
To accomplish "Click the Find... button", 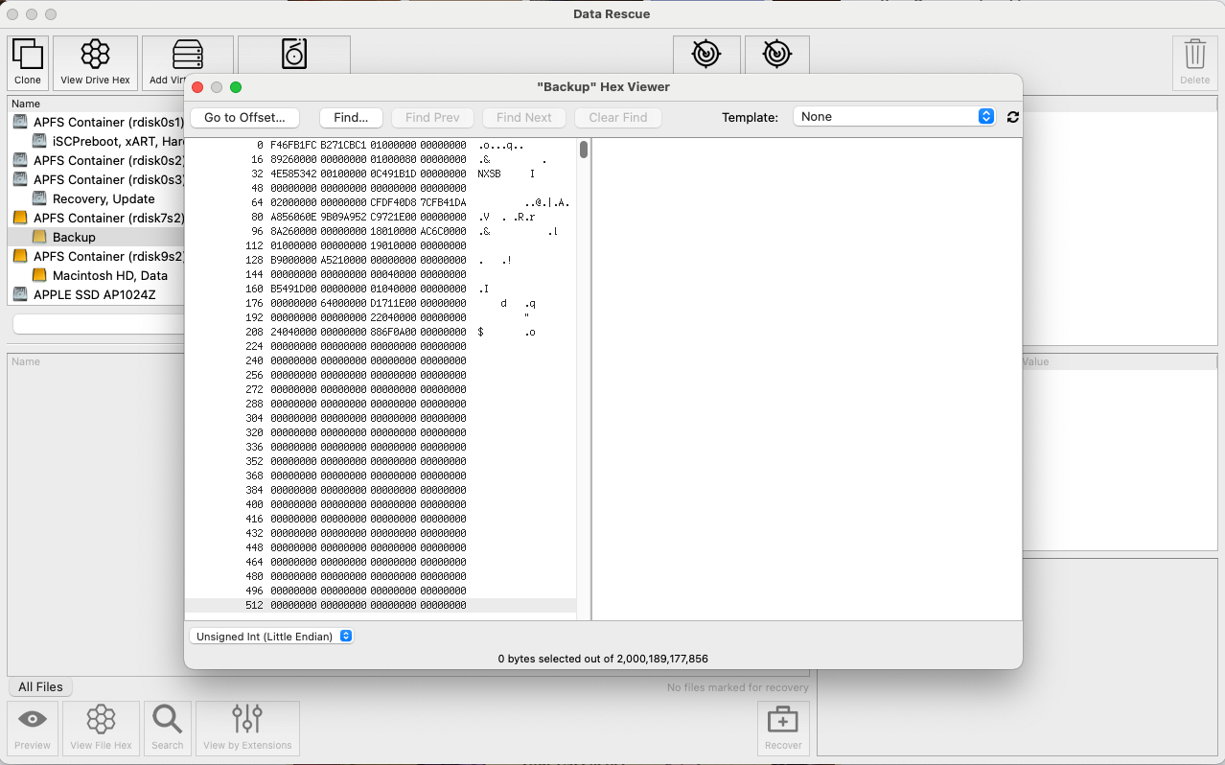I will tap(351, 117).
